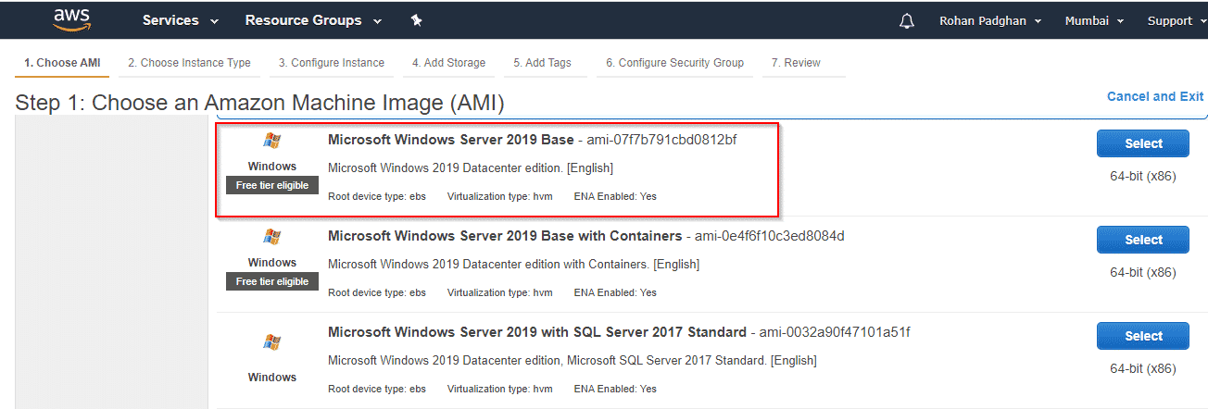The height and width of the screenshot is (409, 1208).
Task: Click 'ENA Enabled: Yes' in 2019 Base row
Action: 615,196
